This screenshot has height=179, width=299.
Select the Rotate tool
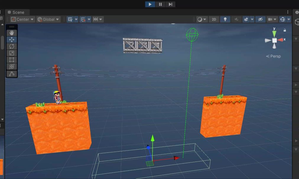click(12, 47)
